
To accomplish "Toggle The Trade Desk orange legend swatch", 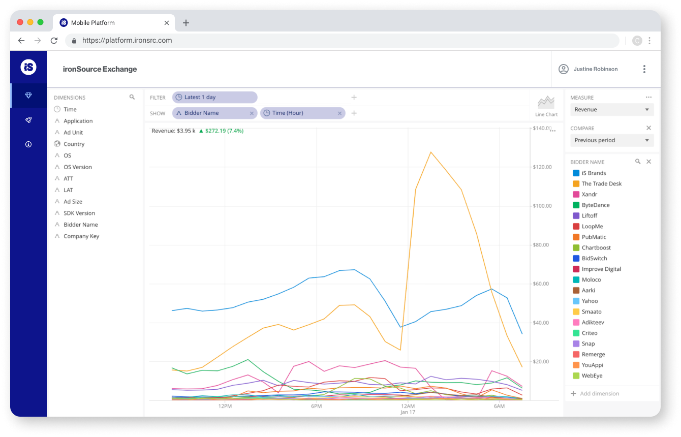I will 576,184.
